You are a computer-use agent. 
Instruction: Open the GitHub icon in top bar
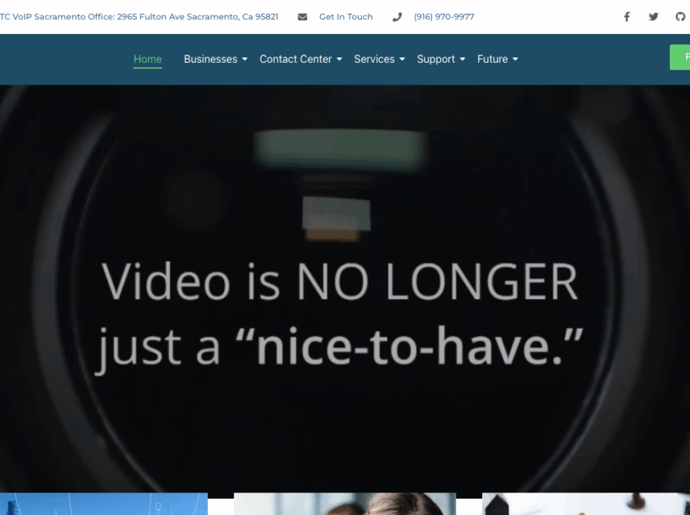[x=680, y=17]
